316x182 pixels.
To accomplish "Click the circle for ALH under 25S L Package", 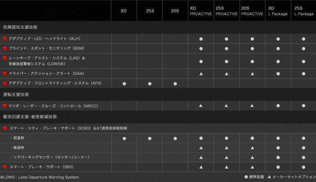I will click(x=304, y=39).
